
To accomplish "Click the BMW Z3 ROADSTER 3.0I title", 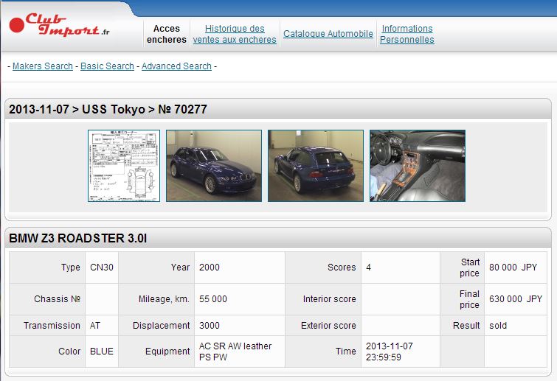I will click(78, 239).
